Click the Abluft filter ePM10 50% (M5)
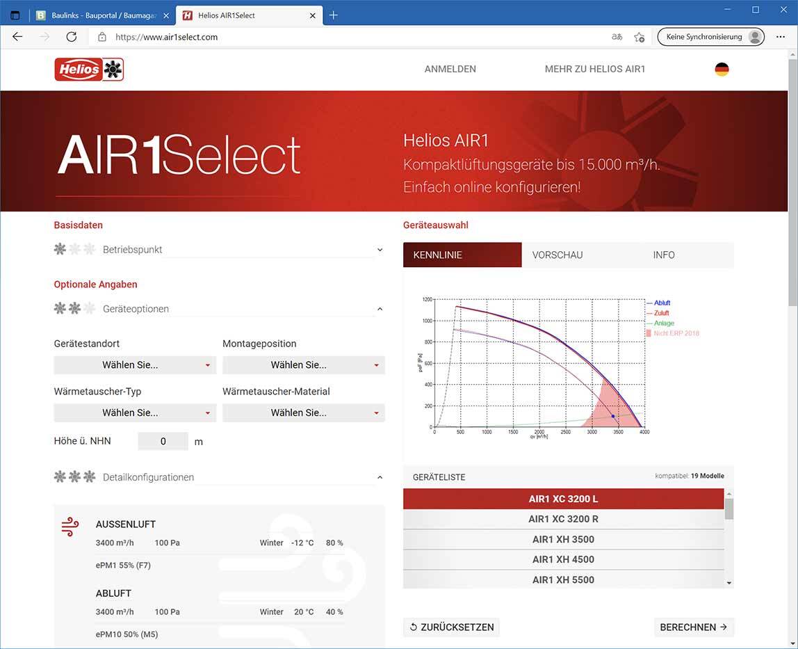The height and width of the screenshot is (649, 798). [x=127, y=634]
